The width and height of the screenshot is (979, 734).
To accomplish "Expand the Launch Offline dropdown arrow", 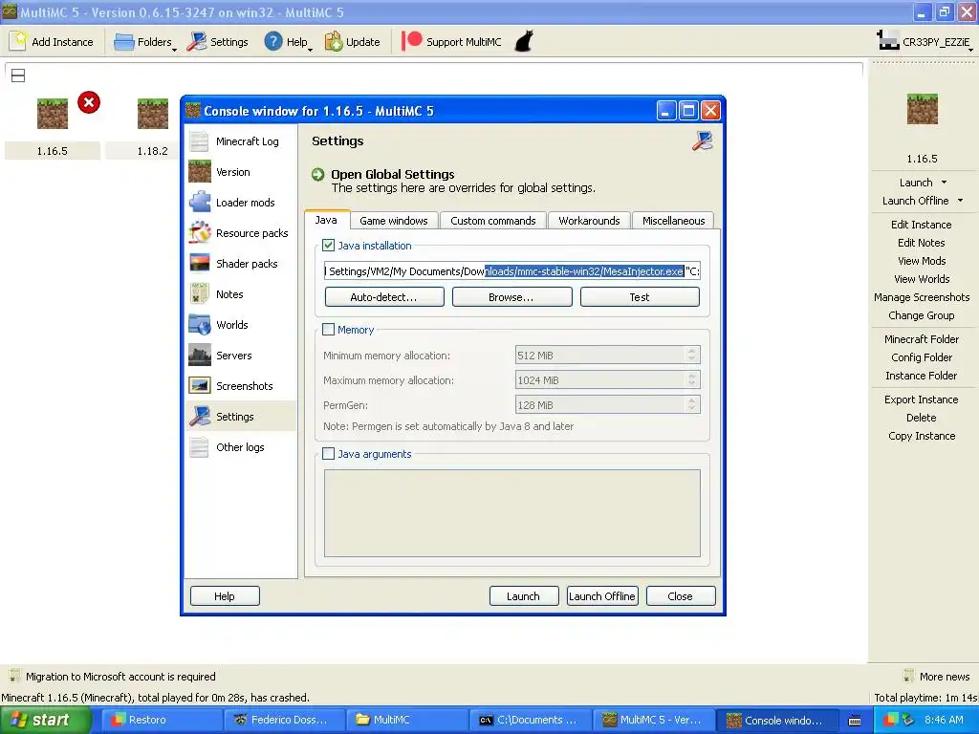I will click(x=960, y=201).
